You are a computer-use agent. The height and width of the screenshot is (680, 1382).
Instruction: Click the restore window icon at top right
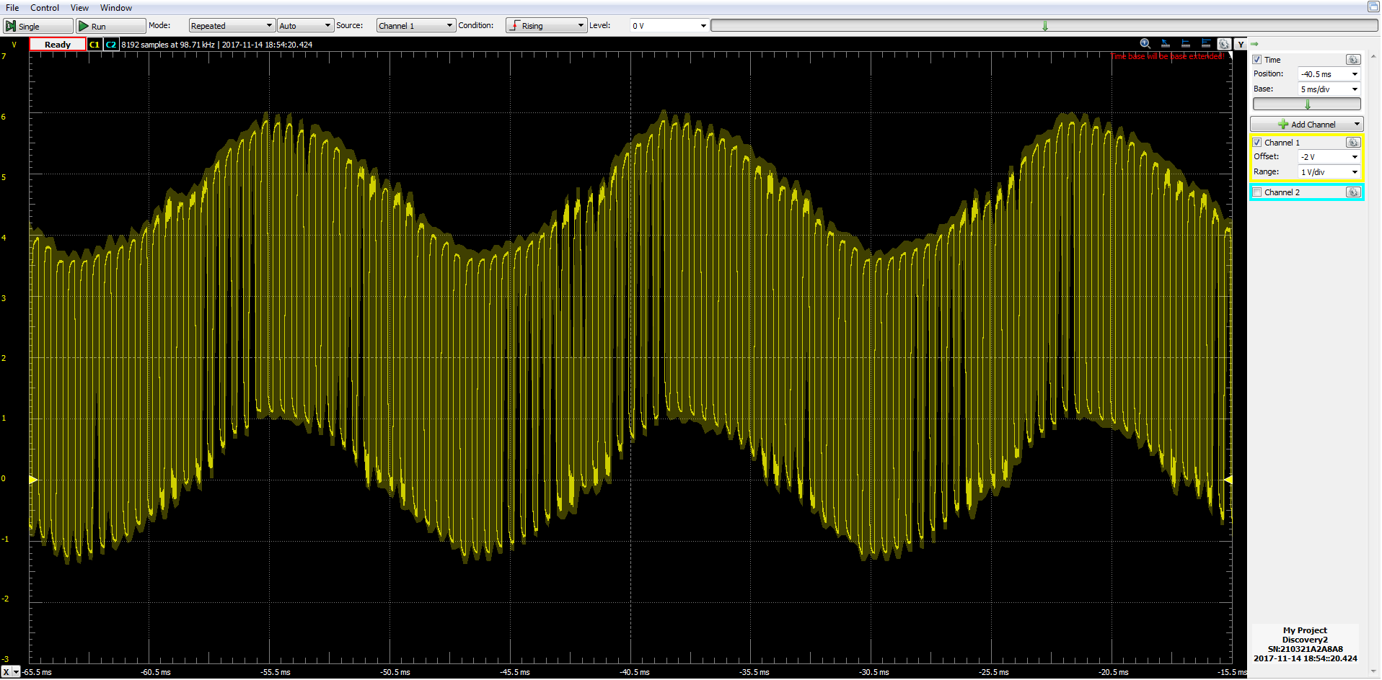point(1373,7)
